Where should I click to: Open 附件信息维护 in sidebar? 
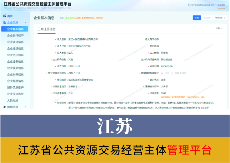coord(15,87)
